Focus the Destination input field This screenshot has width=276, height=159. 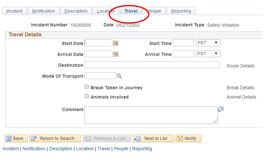click(x=152, y=65)
